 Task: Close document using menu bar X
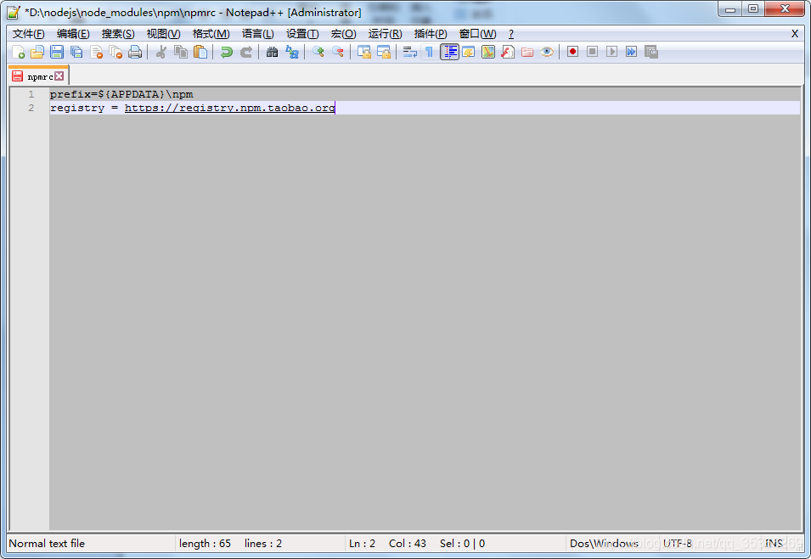point(795,34)
